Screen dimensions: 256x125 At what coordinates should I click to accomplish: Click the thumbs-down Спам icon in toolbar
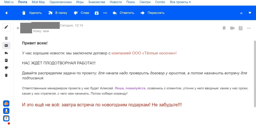76,13
